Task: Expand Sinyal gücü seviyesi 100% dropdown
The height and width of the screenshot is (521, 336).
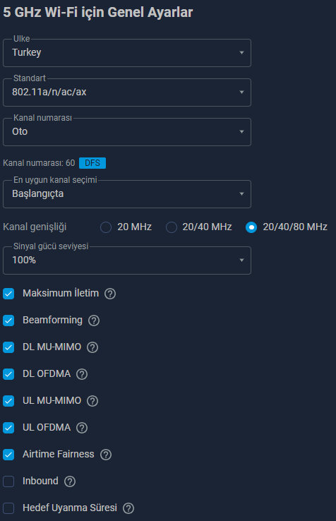Action: (x=127, y=260)
